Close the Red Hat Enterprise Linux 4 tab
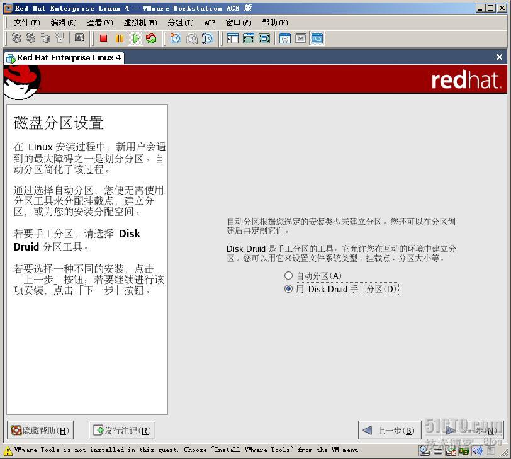Viewport: 511px width, 459px height. pos(499,57)
